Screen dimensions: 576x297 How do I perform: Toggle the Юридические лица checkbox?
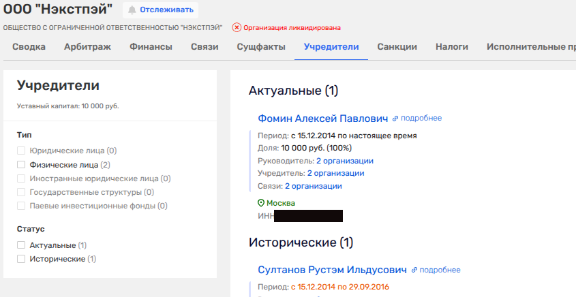[21, 151]
